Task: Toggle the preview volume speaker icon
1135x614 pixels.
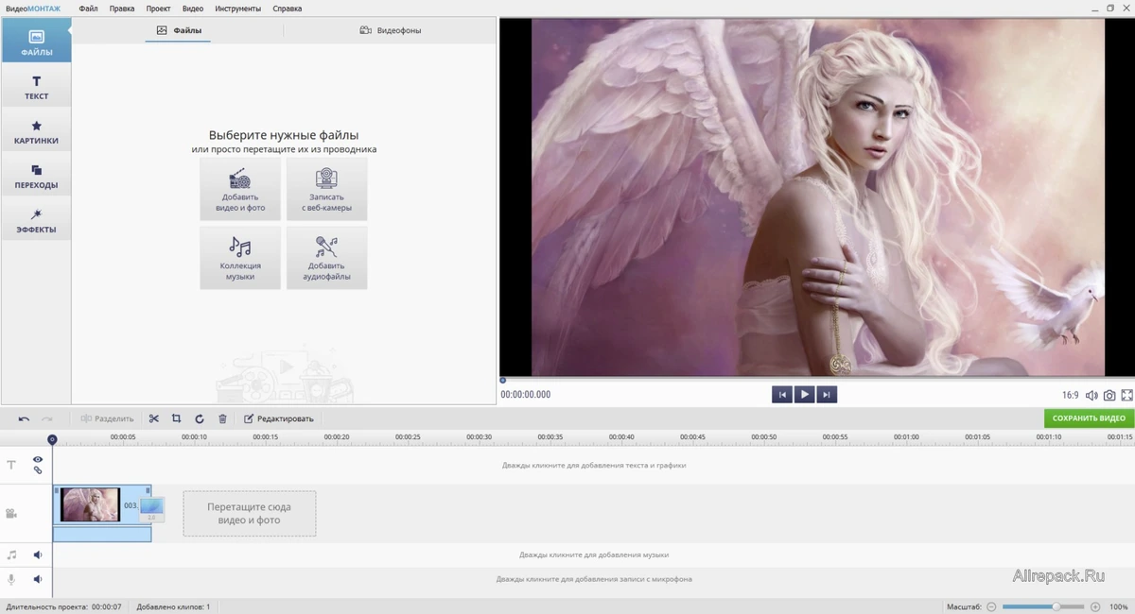Action: point(1091,396)
